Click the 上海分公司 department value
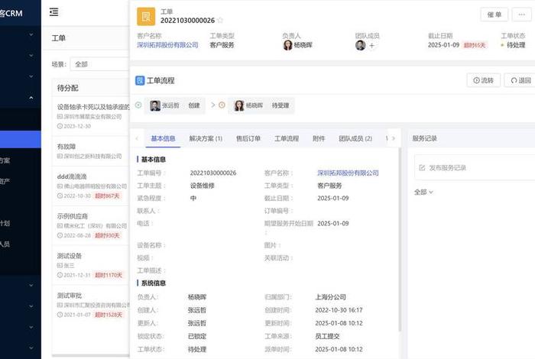The height and width of the screenshot is (359, 535). [330, 297]
